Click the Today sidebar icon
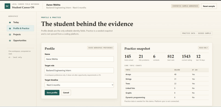 click(x=10, y=22)
